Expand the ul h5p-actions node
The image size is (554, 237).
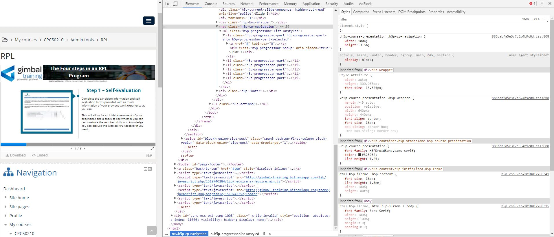pyautogui.click(x=210, y=104)
